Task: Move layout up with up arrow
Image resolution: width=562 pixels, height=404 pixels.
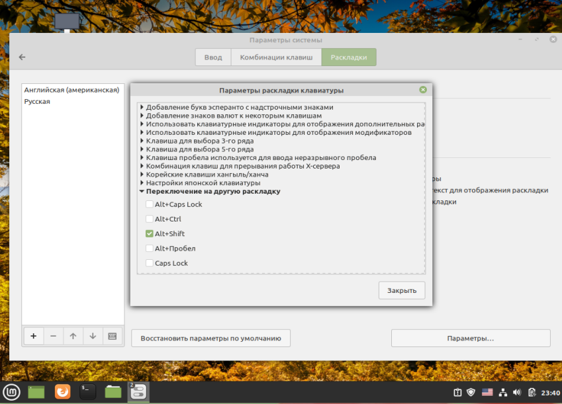Action: pos(73,336)
